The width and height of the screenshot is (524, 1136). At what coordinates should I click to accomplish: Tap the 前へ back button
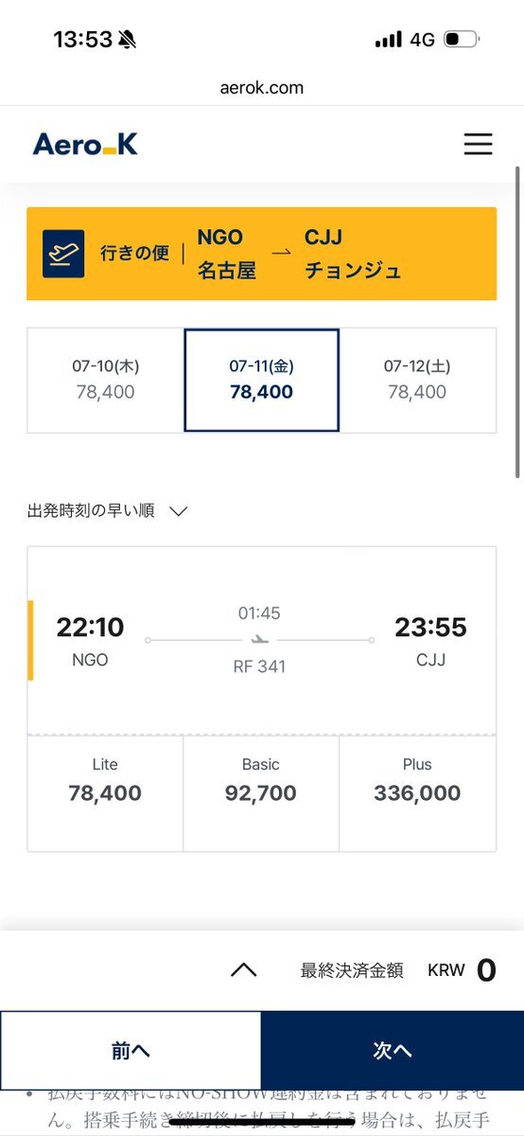(x=131, y=1050)
